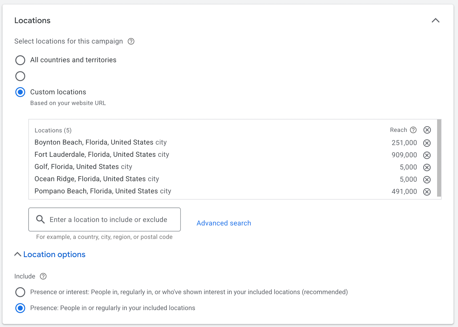458x327 pixels.
Task: Select the unlabeled radio below All countries
Action: click(20, 76)
